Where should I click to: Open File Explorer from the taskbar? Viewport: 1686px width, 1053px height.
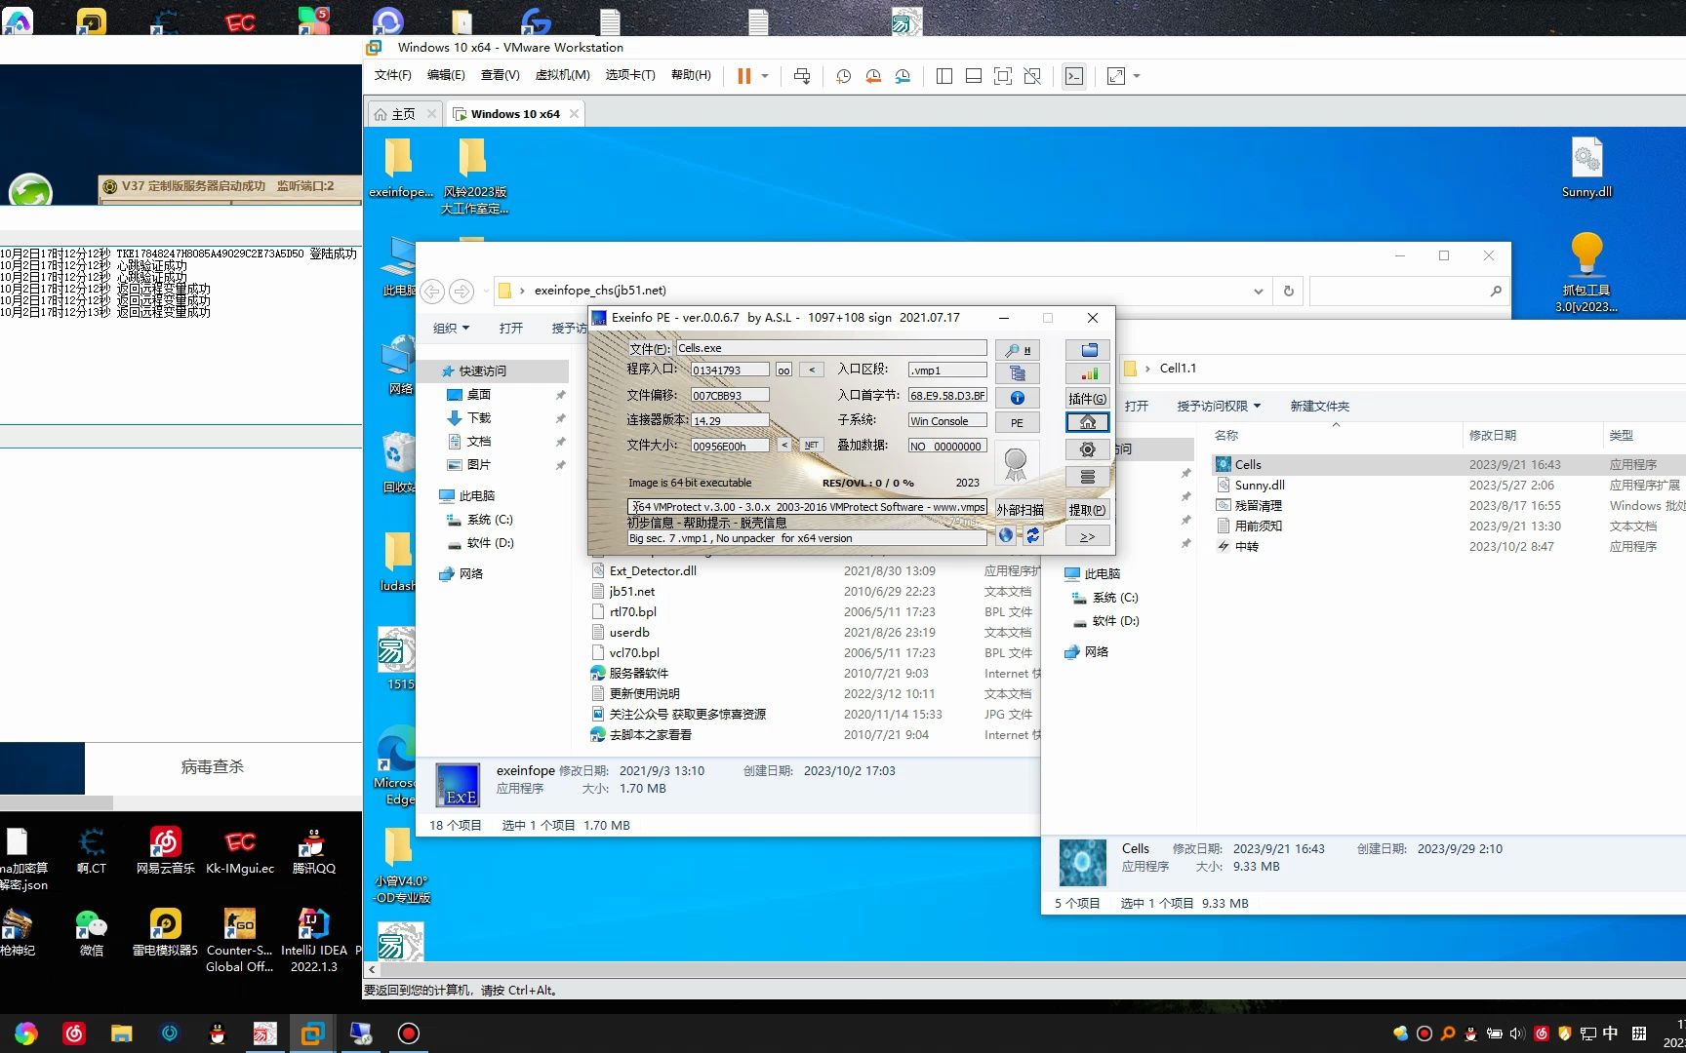[121, 1033]
